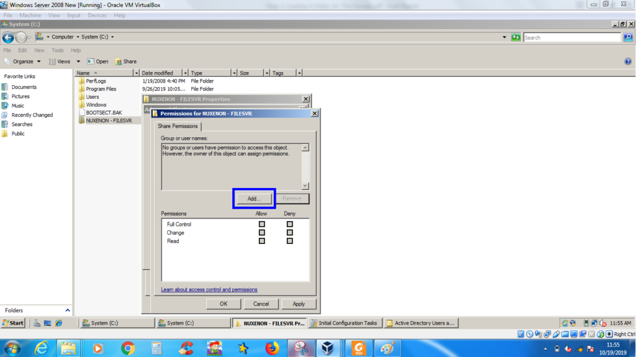Open host Internet Explorer taskbar icon
Image resolution: width=636 pixels, height=357 pixels.
(41, 348)
